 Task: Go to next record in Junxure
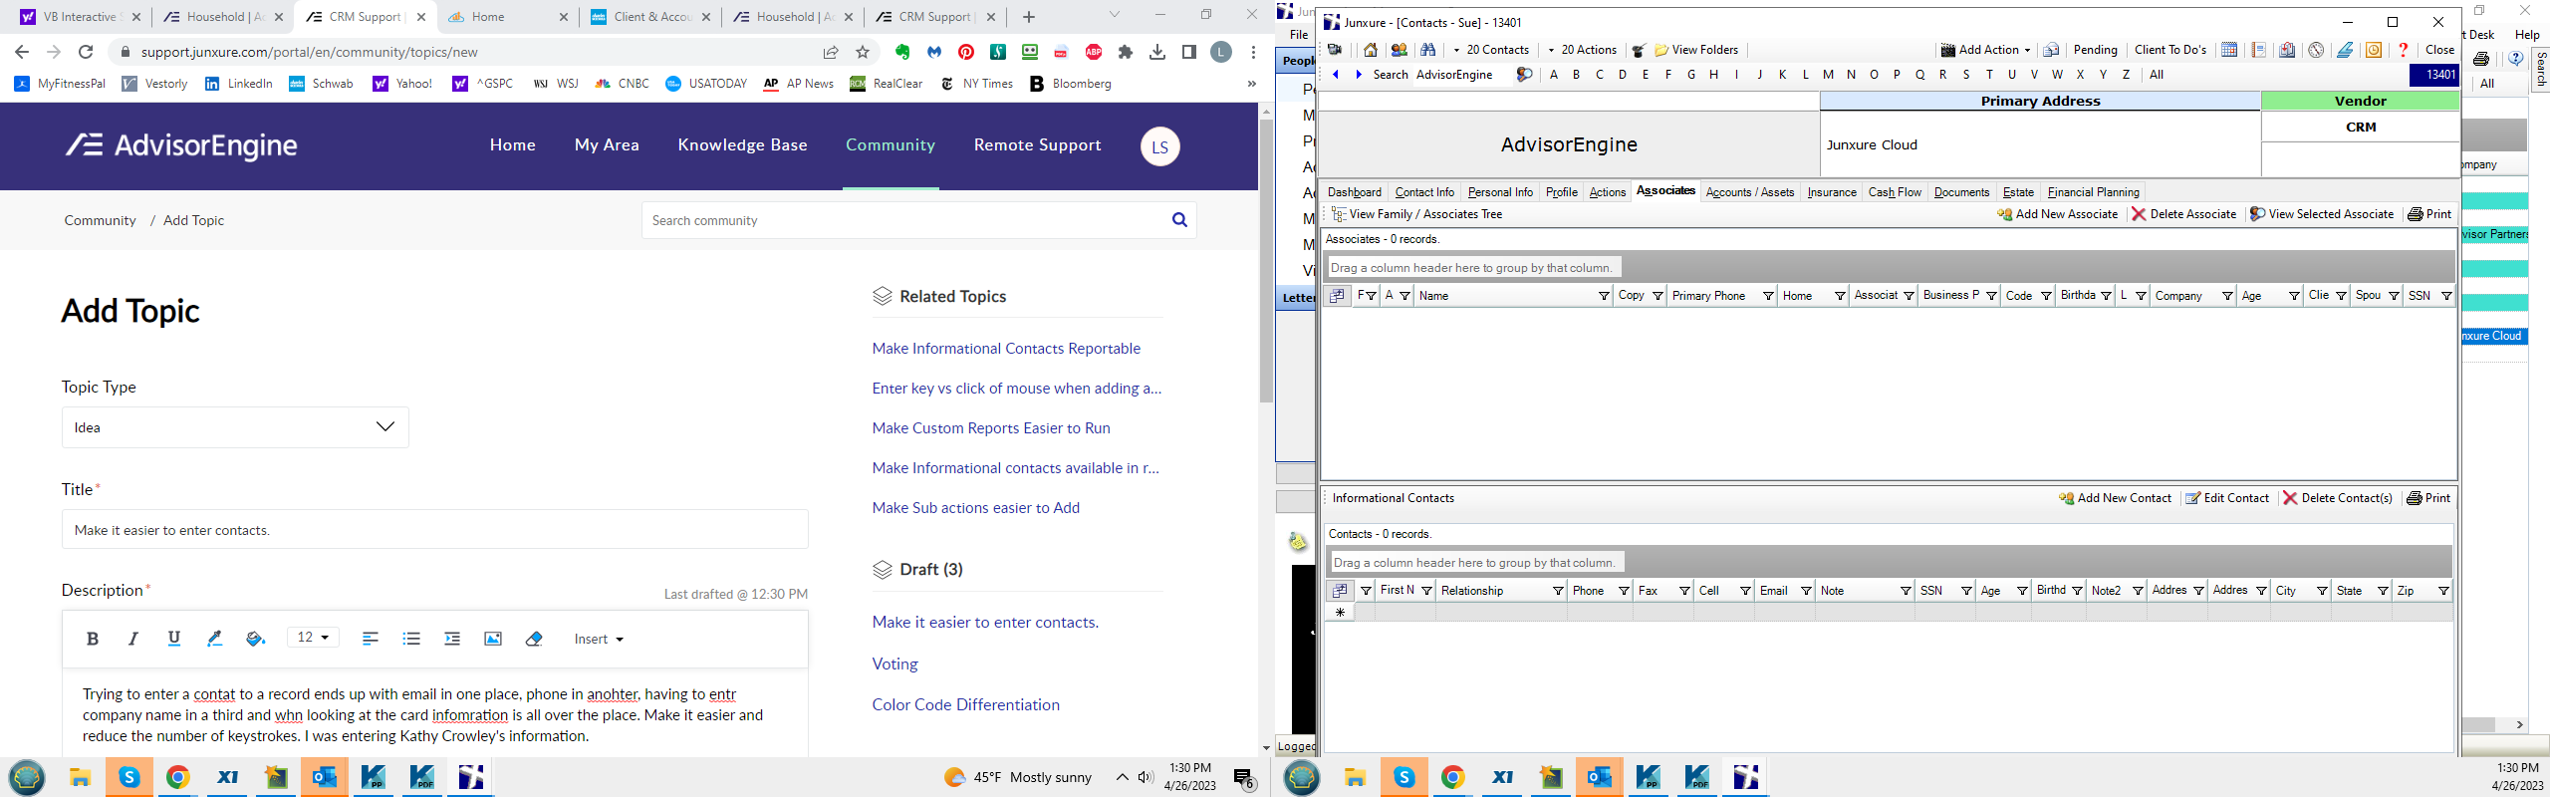point(1358,75)
